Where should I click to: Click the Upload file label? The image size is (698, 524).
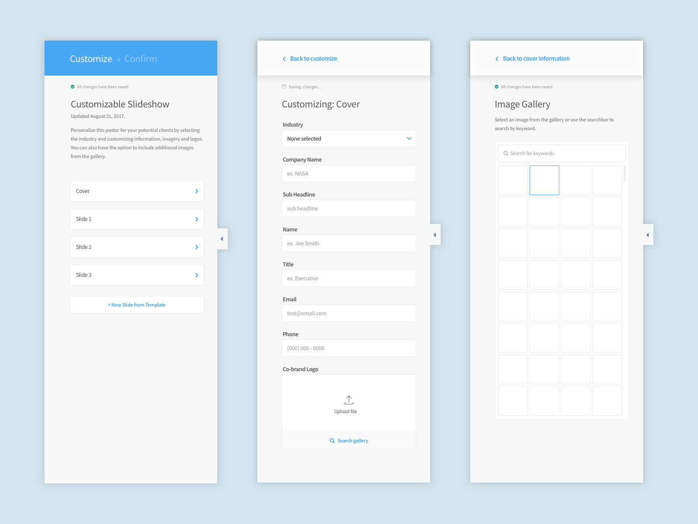point(346,411)
